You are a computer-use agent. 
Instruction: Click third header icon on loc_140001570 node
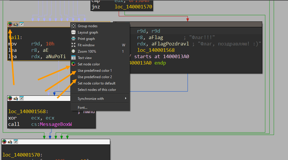16,142
